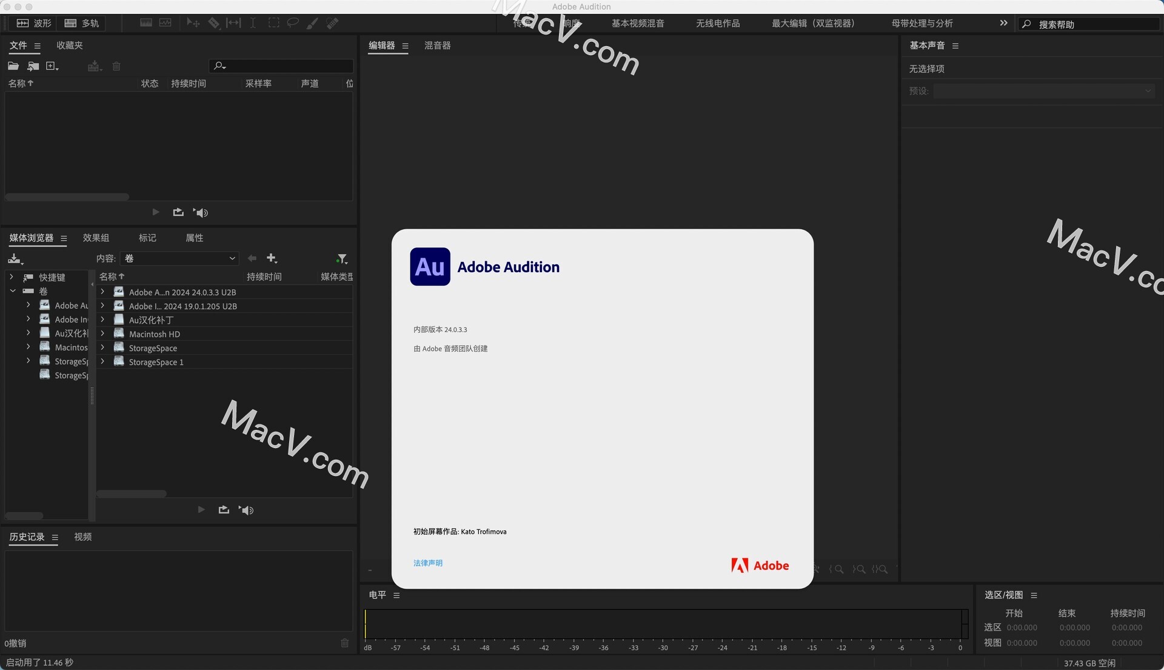Image resolution: width=1164 pixels, height=670 pixels.
Task: Collapse the 卷 tree node
Action: click(x=12, y=291)
